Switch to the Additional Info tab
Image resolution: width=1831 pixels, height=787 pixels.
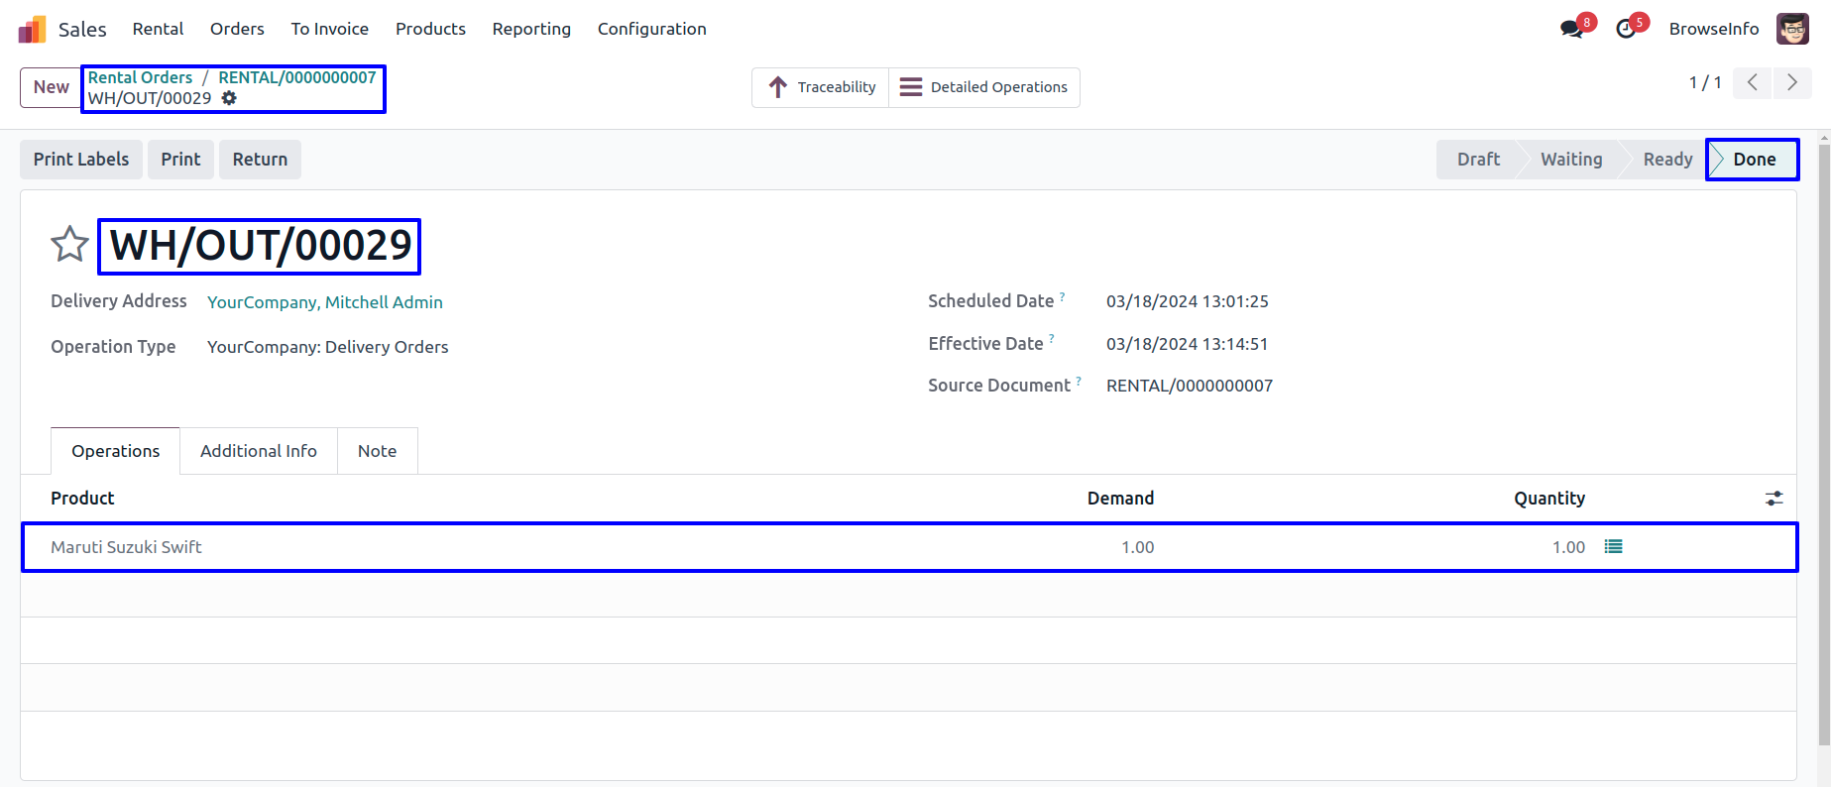pyautogui.click(x=258, y=451)
